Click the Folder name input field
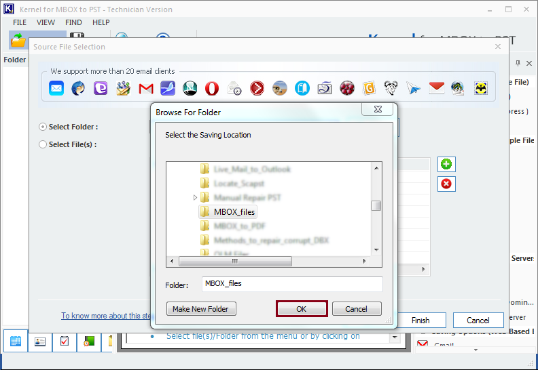538x370 pixels. tap(292, 284)
